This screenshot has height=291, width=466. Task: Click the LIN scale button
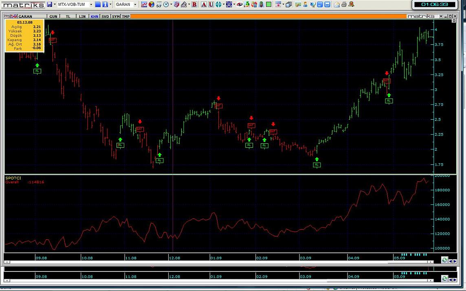coord(82,17)
